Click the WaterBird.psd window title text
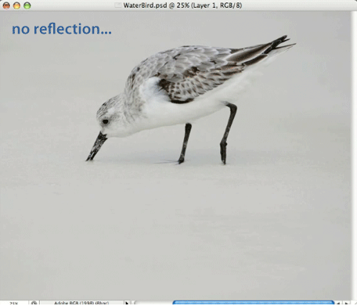357x306 pixels. point(182,5)
